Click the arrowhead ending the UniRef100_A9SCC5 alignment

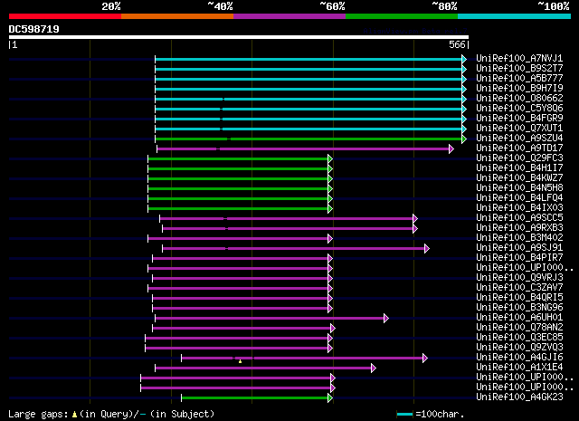(415, 218)
